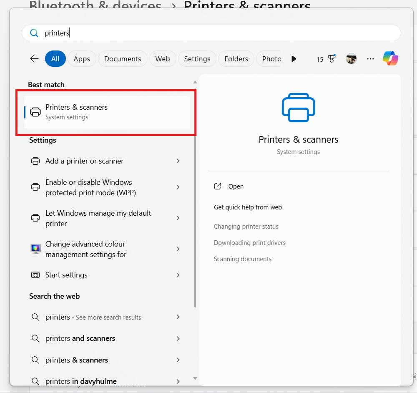Click the large blue printer icon in preview pane

point(299,108)
